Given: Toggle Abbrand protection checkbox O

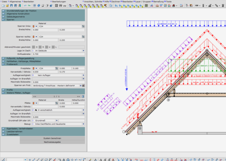Looking at the screenshot, I should [x=34, y=47].
